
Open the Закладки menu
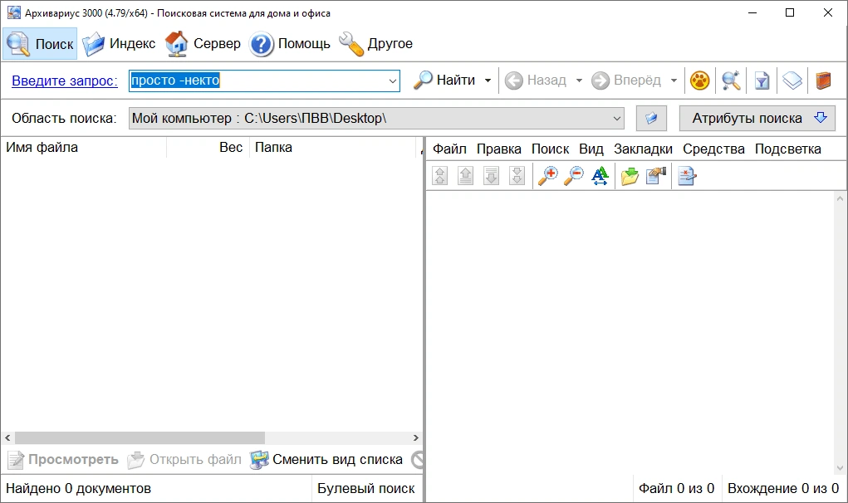click(643, 149)
